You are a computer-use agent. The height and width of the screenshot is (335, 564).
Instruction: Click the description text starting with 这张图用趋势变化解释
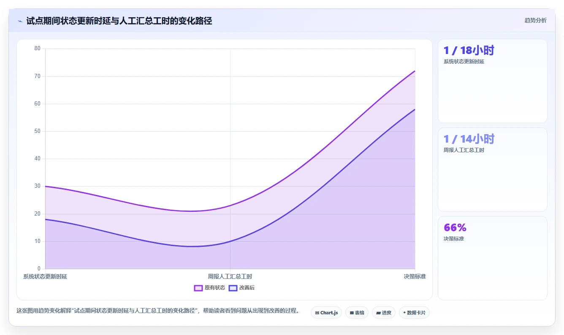pyautogui.click(x=159, y=311)
